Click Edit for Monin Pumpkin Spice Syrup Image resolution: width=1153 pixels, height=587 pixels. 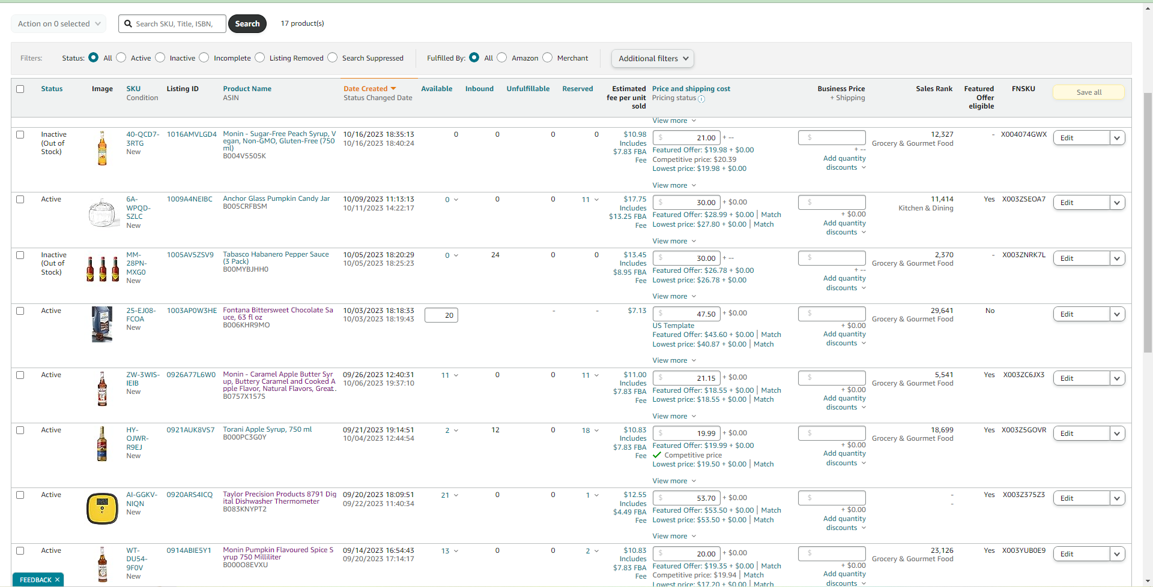click(1082, 554)
